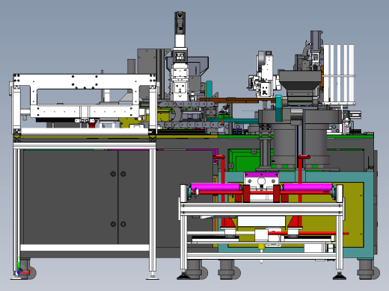Viewport: 389px width, 291px height.
Task: Select the left dark gray cabinet door
Action: point(70,197)
